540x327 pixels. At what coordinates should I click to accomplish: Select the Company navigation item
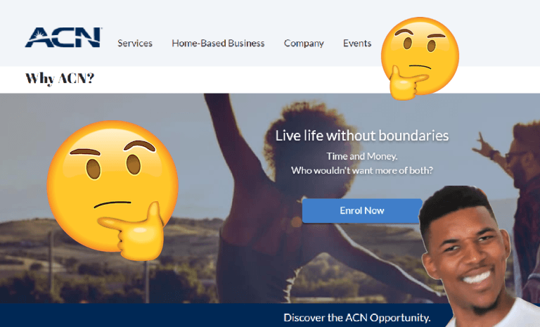(304, 44)
